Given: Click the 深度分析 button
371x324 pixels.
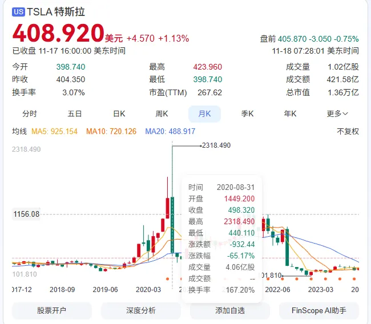Looking at the screenshot, I should click(141, 310).
